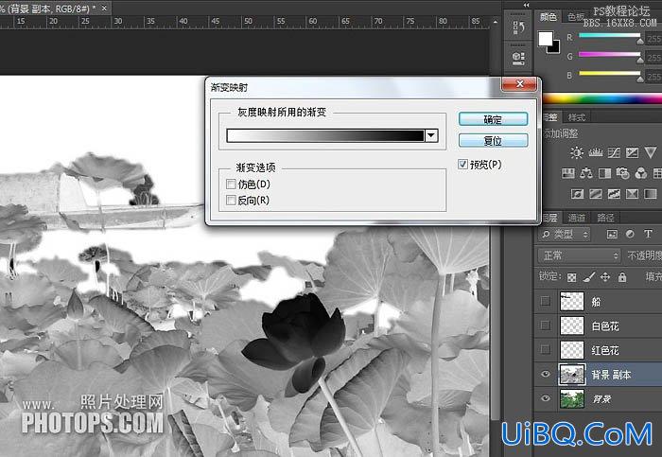The width and height of the screenshot is (662, 457).
Task: Add a Curves adjustment
Action: coord(614,152)
